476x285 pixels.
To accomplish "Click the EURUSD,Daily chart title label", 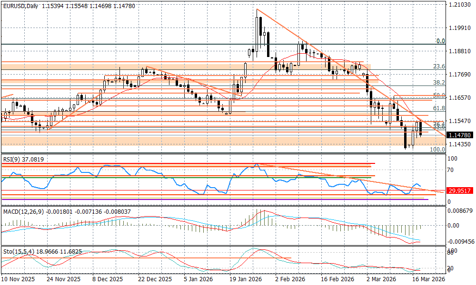I will 20,4.
